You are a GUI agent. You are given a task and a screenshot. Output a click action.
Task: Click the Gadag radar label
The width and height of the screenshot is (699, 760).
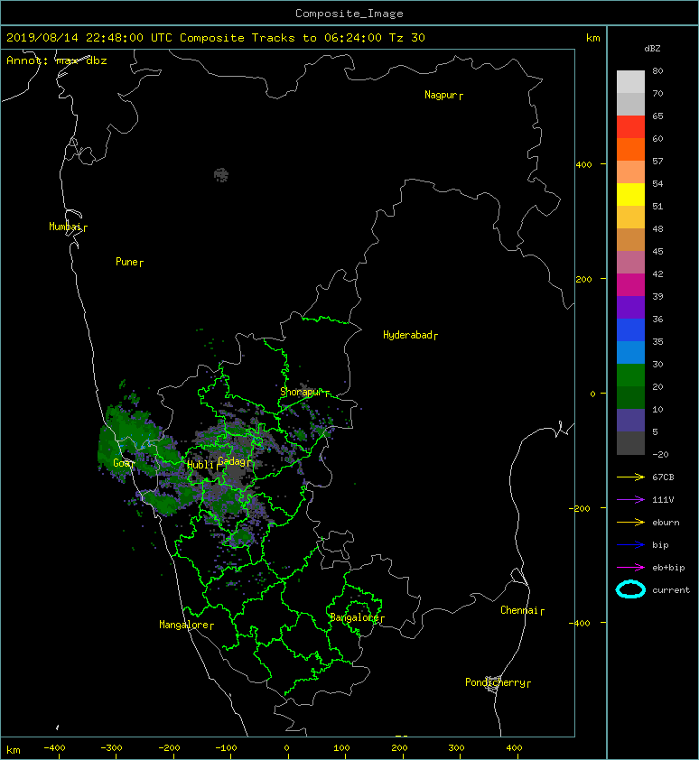pos(232,461)
